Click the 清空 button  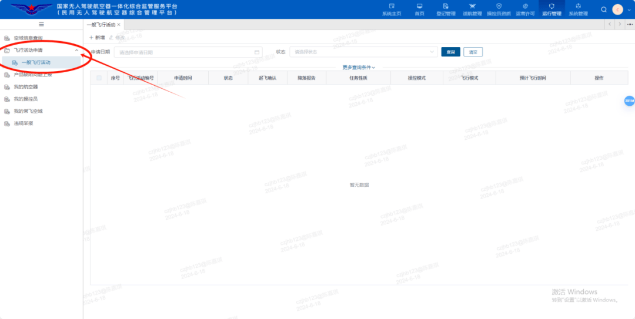(473, 52)
